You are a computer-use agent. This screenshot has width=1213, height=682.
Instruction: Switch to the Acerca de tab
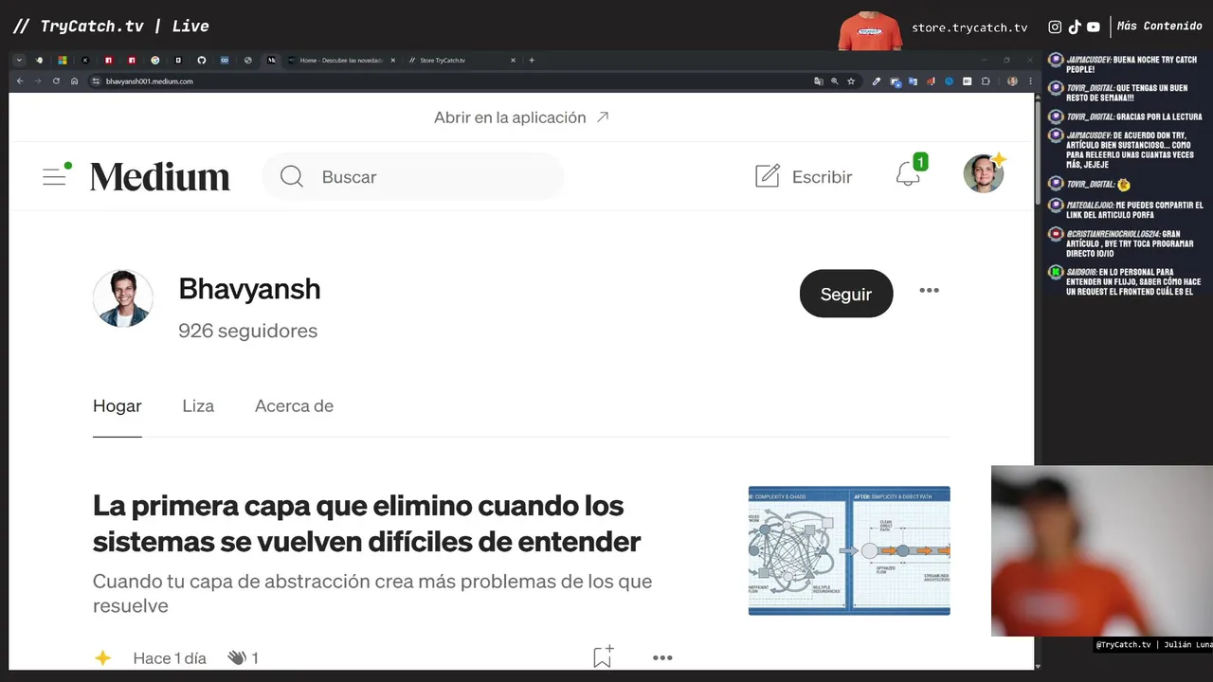point(294,405)
